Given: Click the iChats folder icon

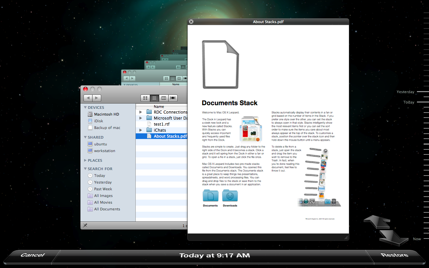Looking at the screenshot, I should pos(149,130).
